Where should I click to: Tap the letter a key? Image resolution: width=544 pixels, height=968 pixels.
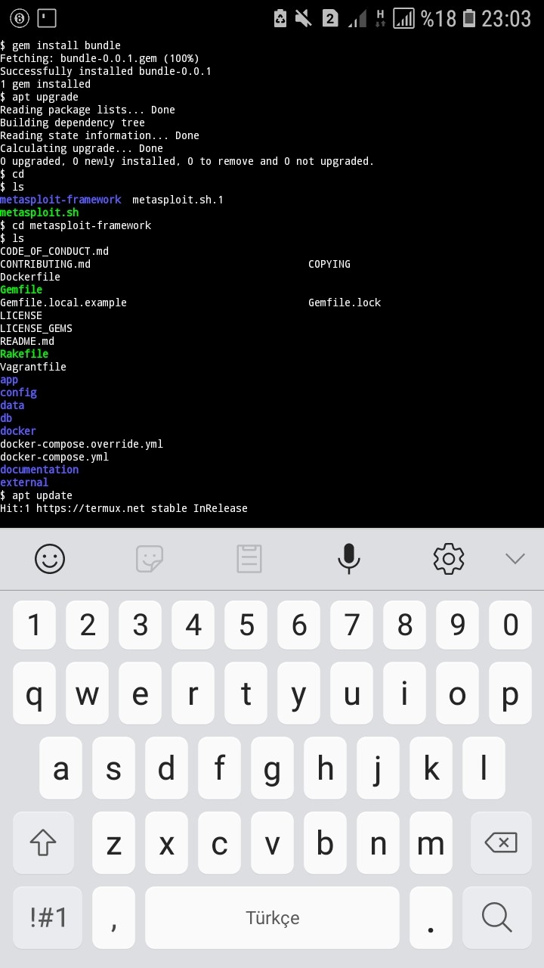coord(60,768)
